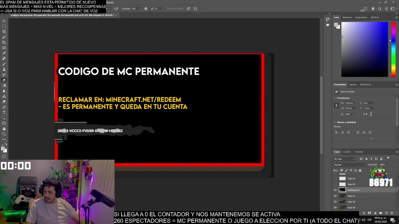Switch to the Trazados tab
Screen dimensions: 399x224
(359, 152)
